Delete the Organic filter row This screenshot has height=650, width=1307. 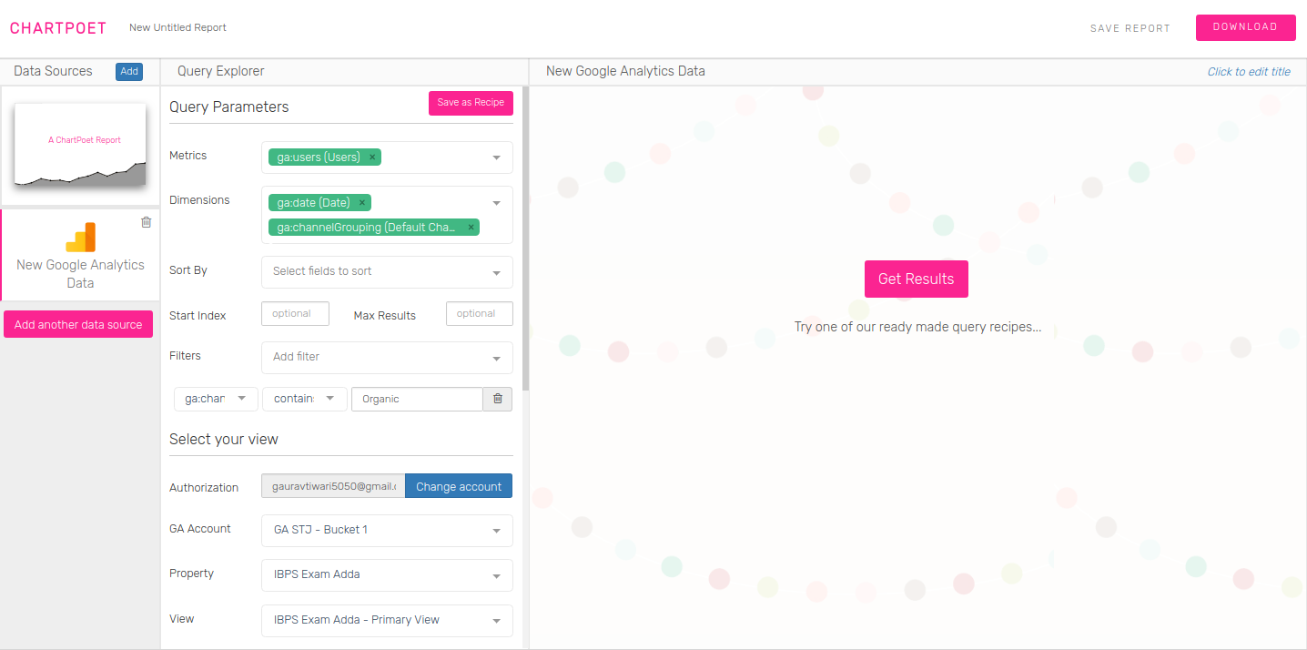pyautogui.click(x=498, y=399)
